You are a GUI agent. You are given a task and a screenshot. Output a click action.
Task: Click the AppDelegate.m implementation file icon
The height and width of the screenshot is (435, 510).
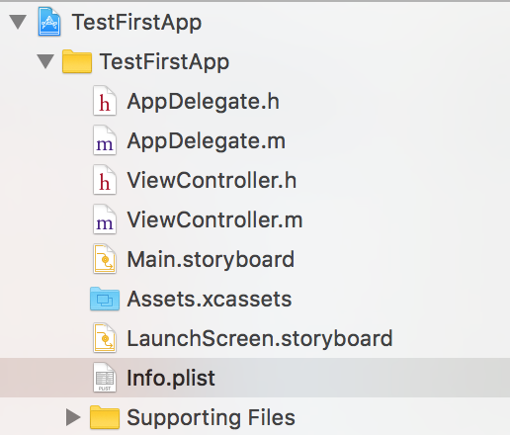105,140
